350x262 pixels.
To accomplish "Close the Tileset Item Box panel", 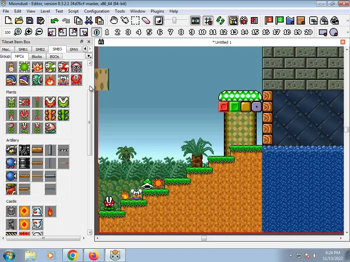I will tap(89, 42).
